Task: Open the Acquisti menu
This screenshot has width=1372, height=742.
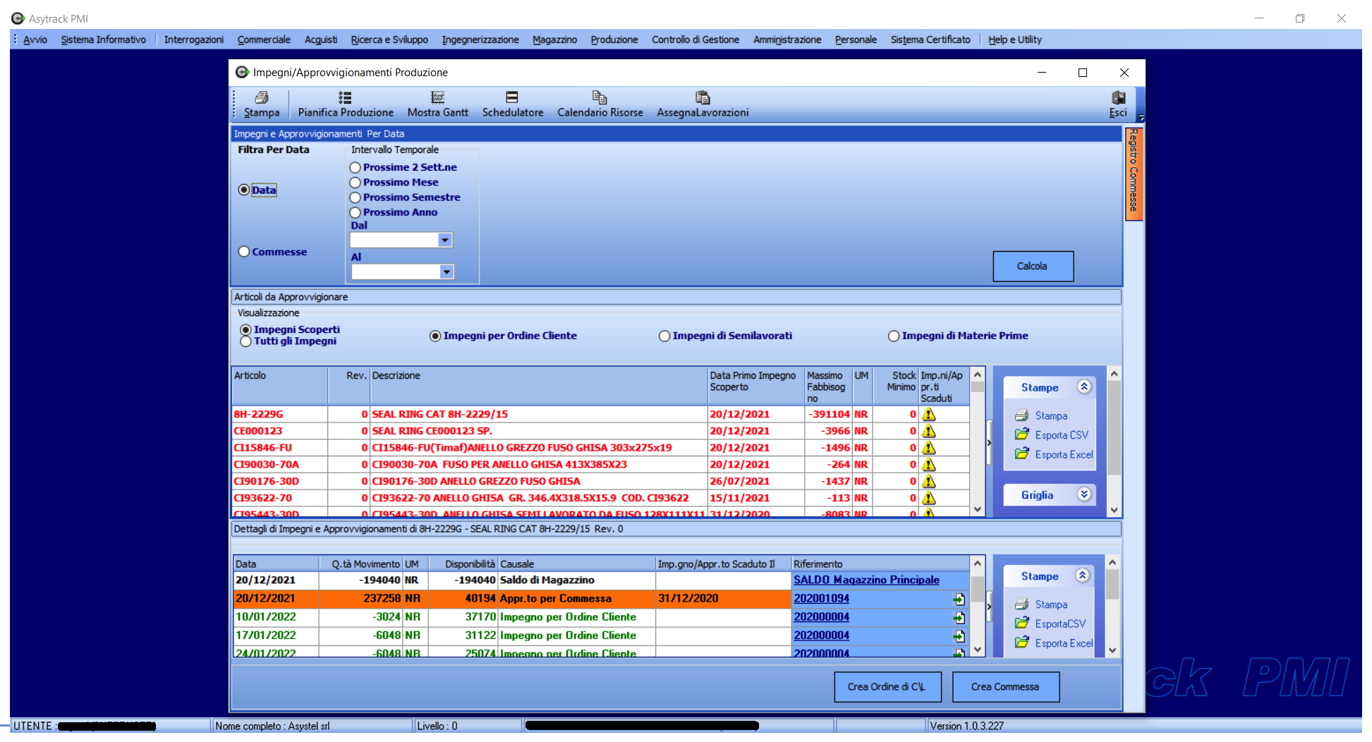Action: coord(321,39)
